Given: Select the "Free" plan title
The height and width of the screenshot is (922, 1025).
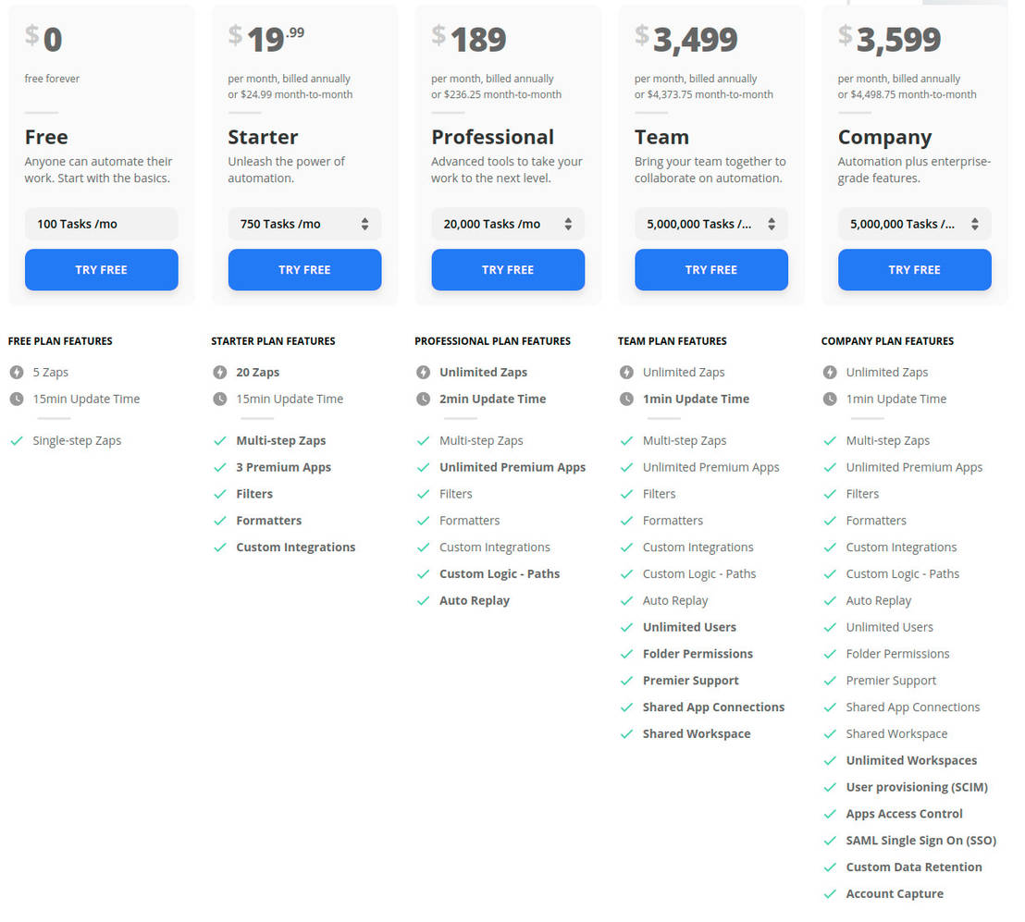Looking at the screenshot, I should point(46,137).
